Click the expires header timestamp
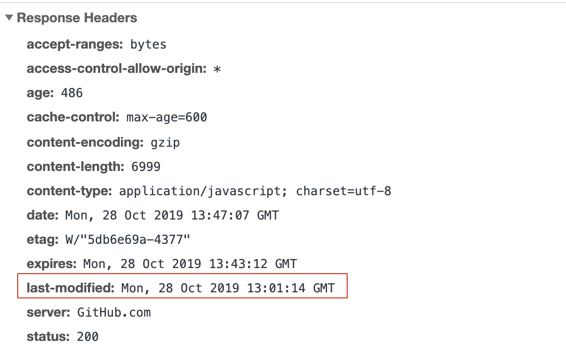This screenshot has height=349, width=566. tap(190, 264)
